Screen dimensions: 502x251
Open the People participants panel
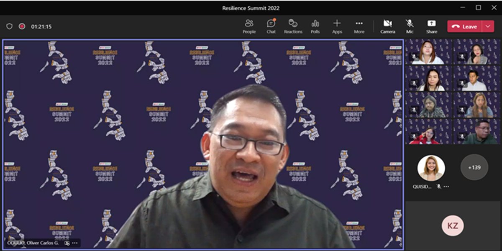(249, 26)
